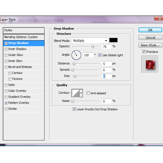Select Stroke style row label
The image size is (163, 163).
12,109
